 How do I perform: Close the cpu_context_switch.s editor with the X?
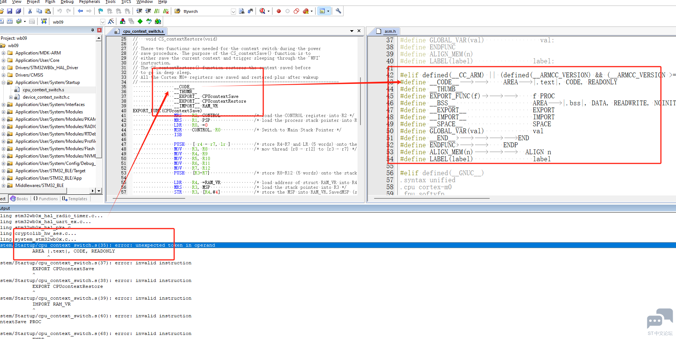[359, 31]
